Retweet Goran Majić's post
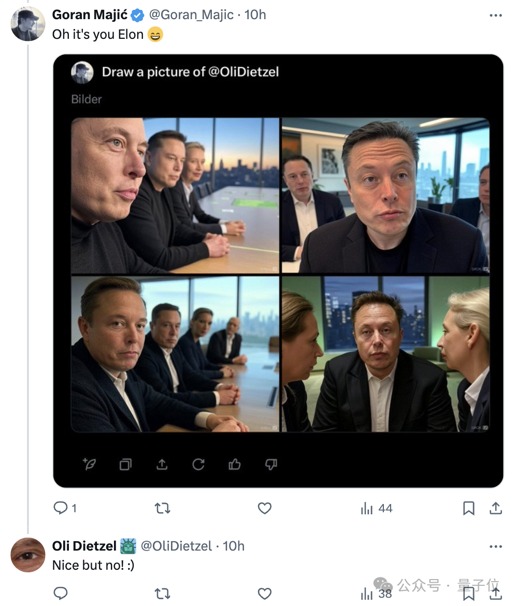This screenshot has height=606, width=516. 162,508
